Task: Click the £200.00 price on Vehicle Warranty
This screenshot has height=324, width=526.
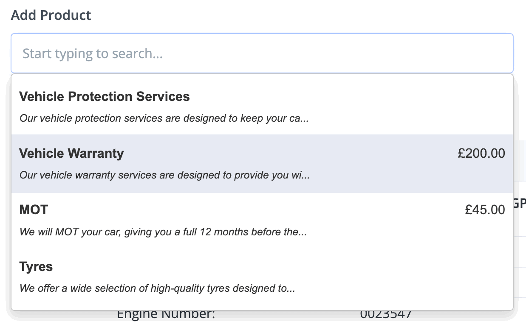Action: (481, 154)
